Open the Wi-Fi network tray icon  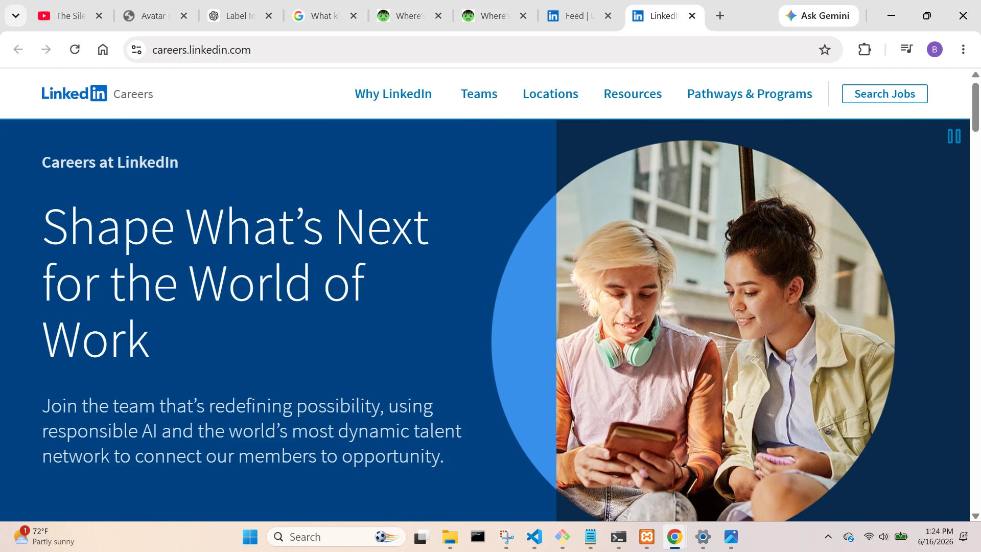click(x=869, y=537)
